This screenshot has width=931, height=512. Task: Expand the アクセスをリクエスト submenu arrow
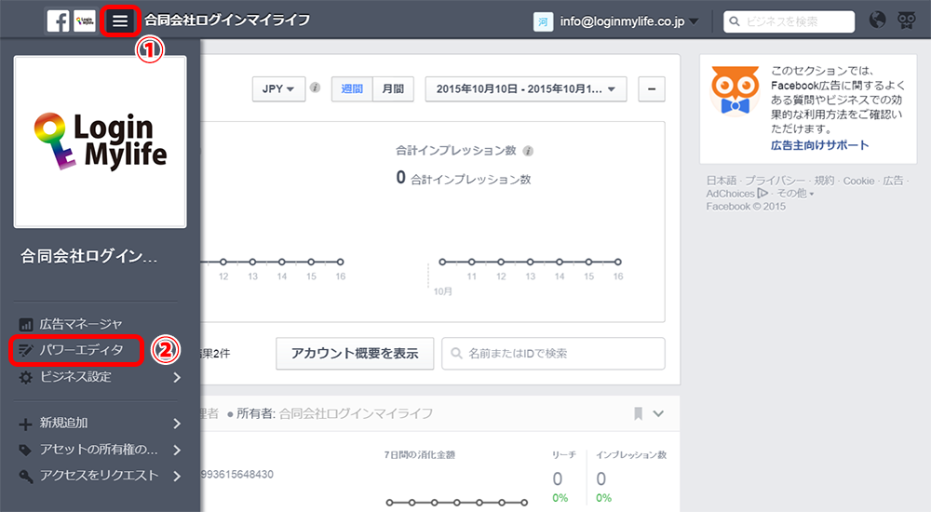177,476
